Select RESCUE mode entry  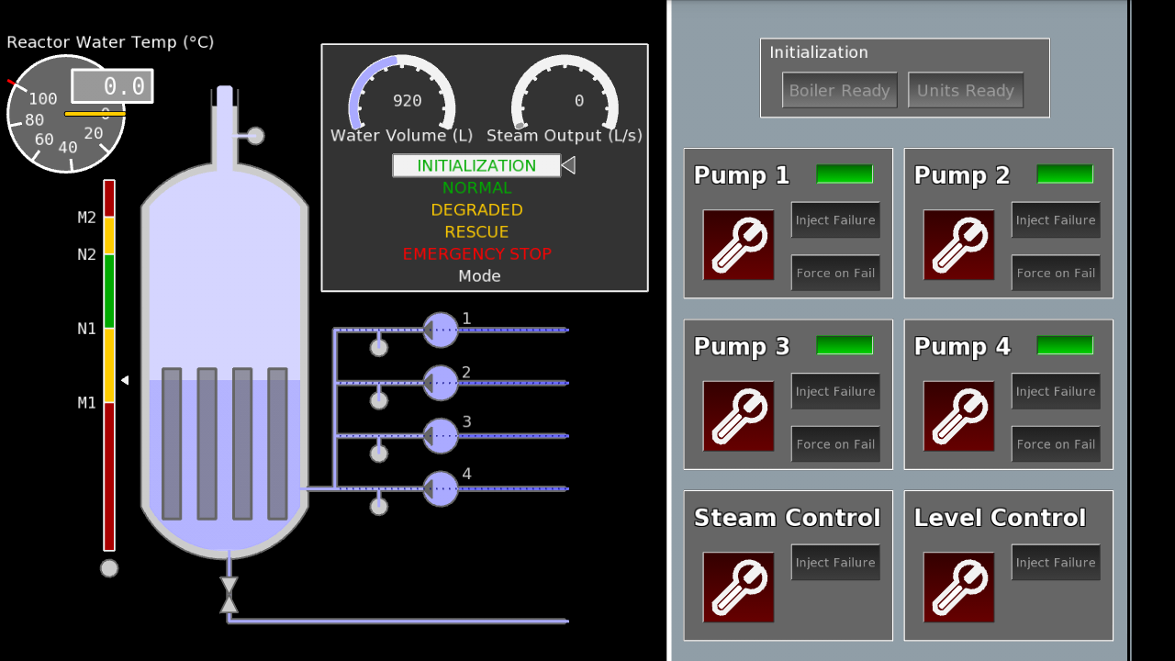pos(477,231)
